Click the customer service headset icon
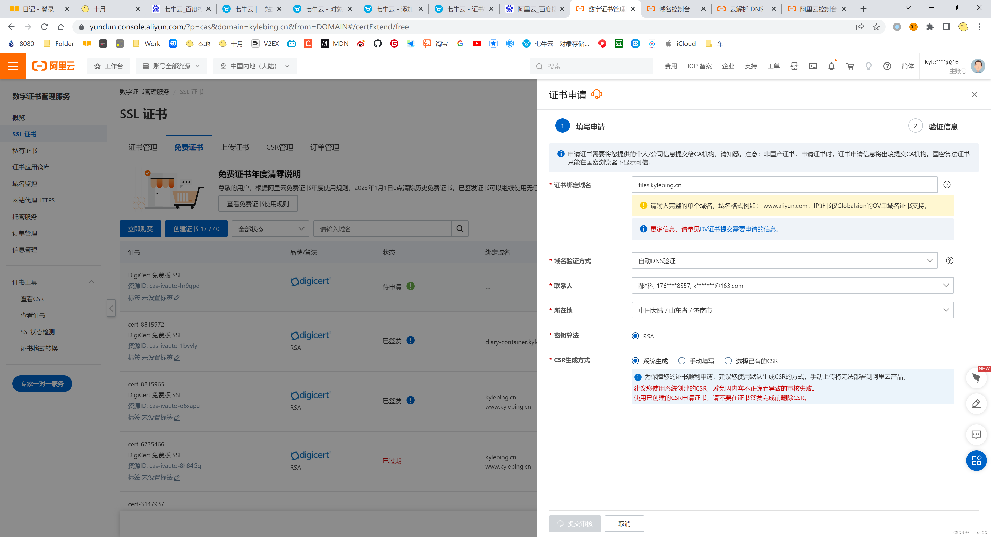 [x=596, y=94]
